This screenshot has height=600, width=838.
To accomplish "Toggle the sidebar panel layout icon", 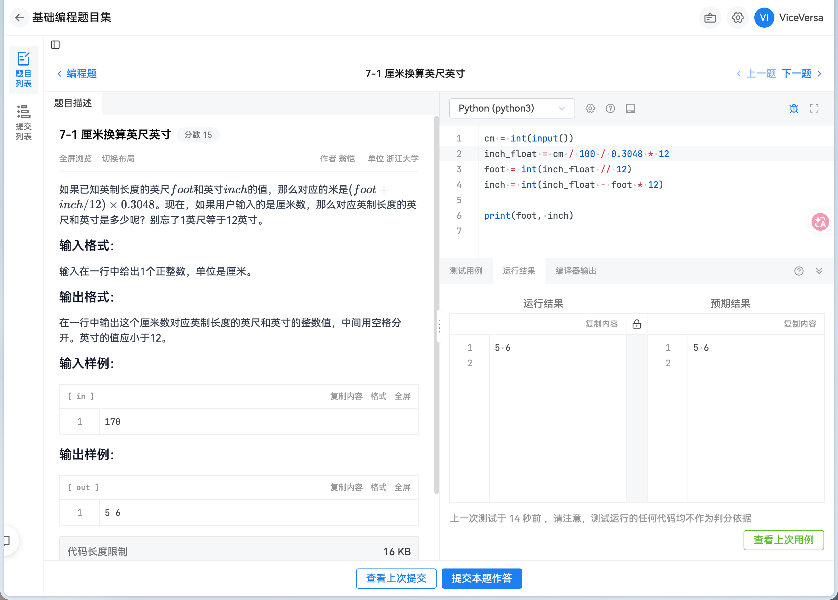I will click(55, 45).
